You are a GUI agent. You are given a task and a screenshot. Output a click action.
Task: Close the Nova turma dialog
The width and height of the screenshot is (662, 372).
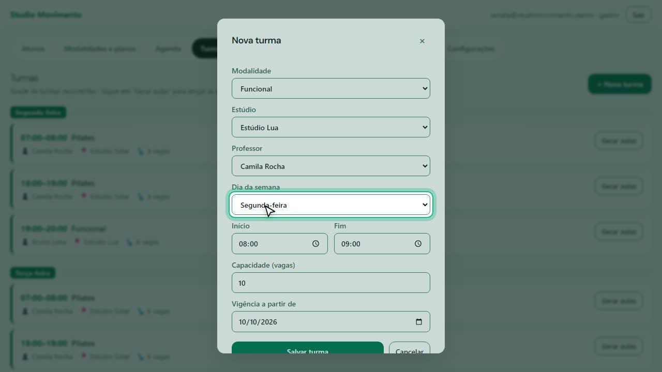click(x=422, y=41)
